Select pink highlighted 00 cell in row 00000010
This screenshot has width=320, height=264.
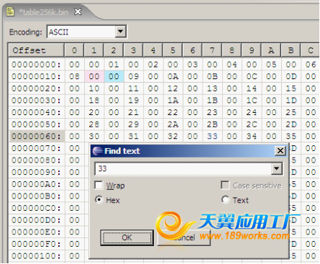coord(94,76)
